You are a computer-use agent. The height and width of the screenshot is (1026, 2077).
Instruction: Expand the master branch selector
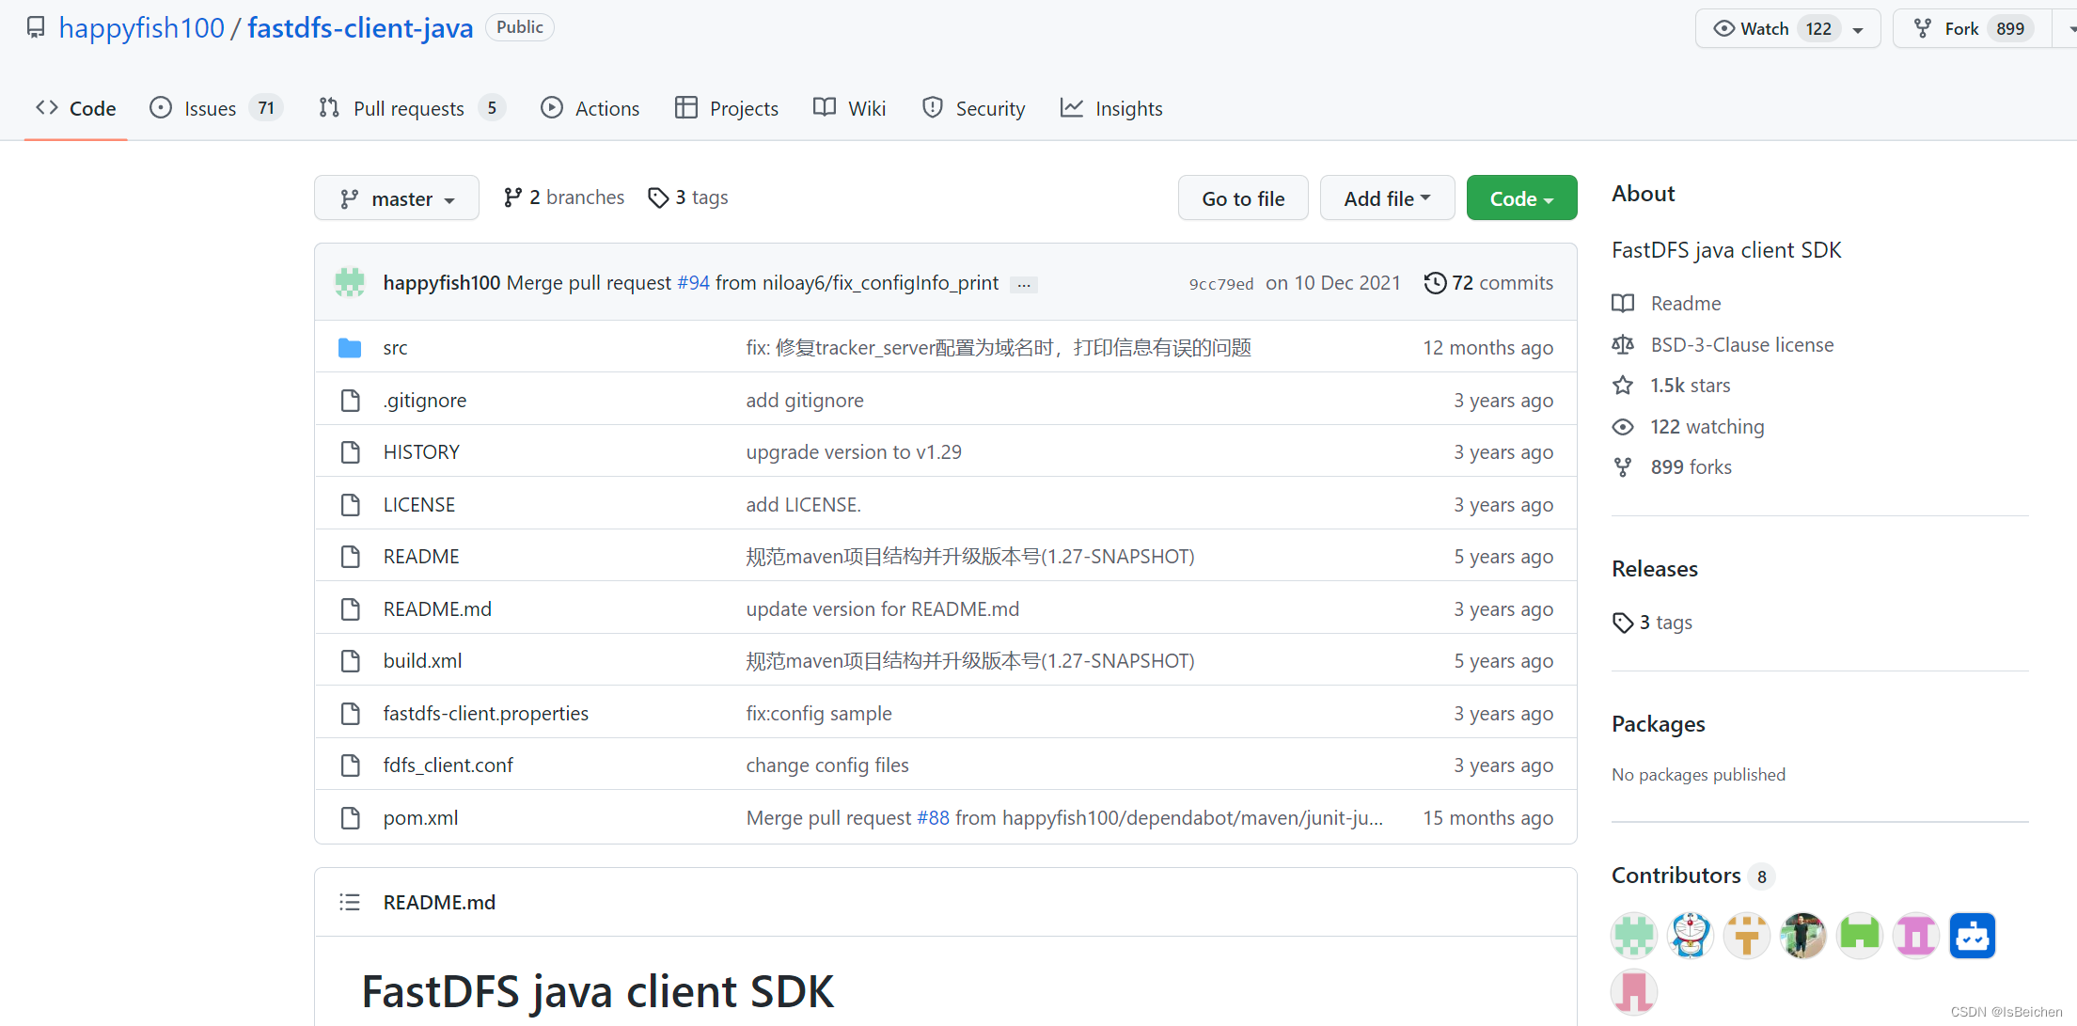[397, 198]
